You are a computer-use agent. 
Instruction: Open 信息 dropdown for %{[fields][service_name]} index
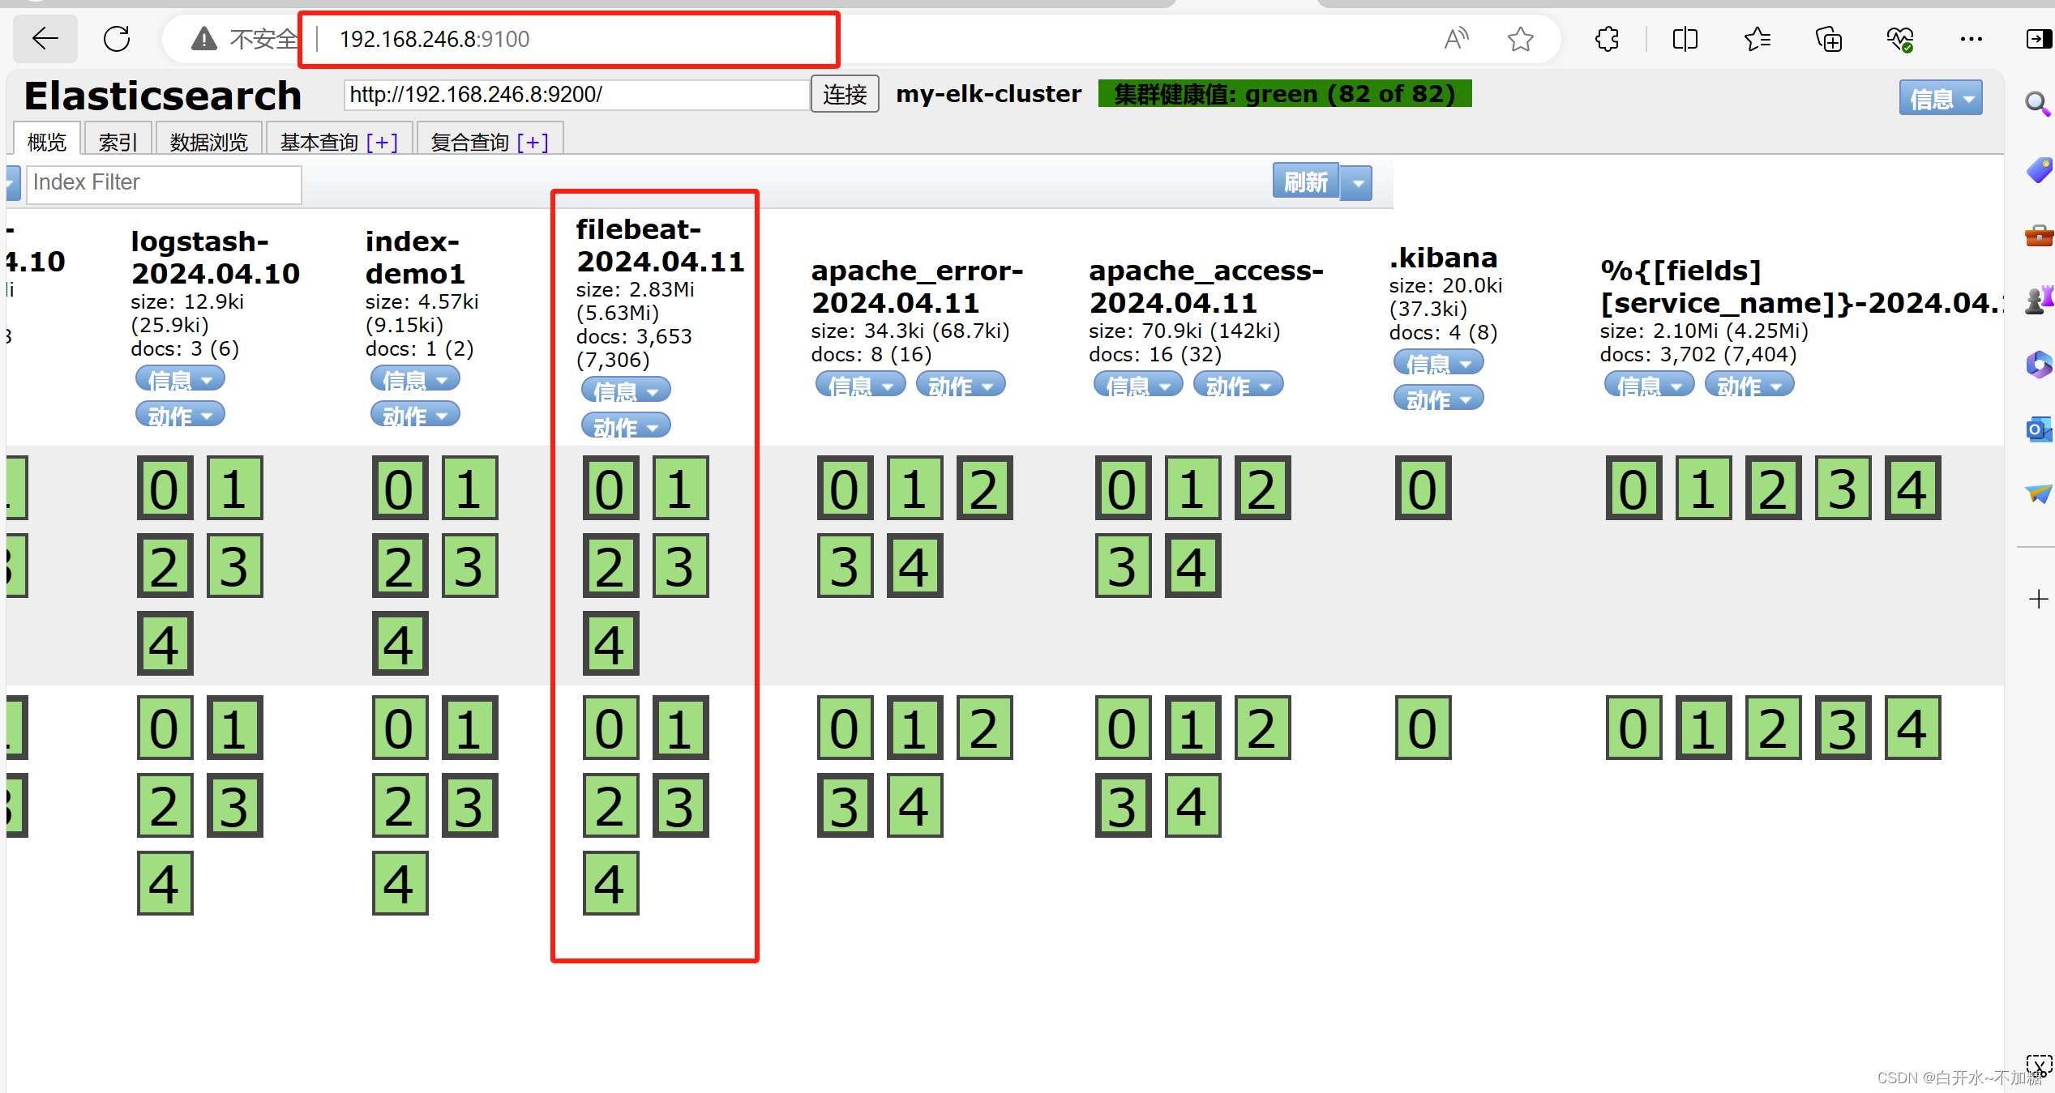1649,385
